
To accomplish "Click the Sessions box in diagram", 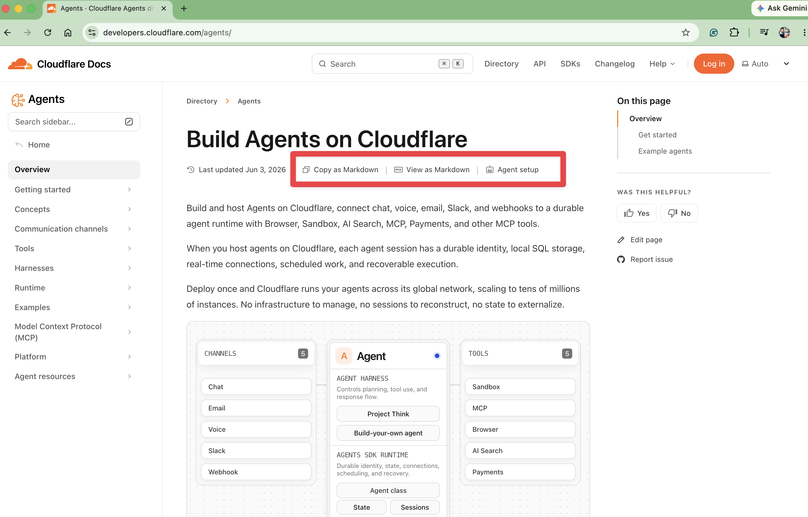I will (415, 507).
